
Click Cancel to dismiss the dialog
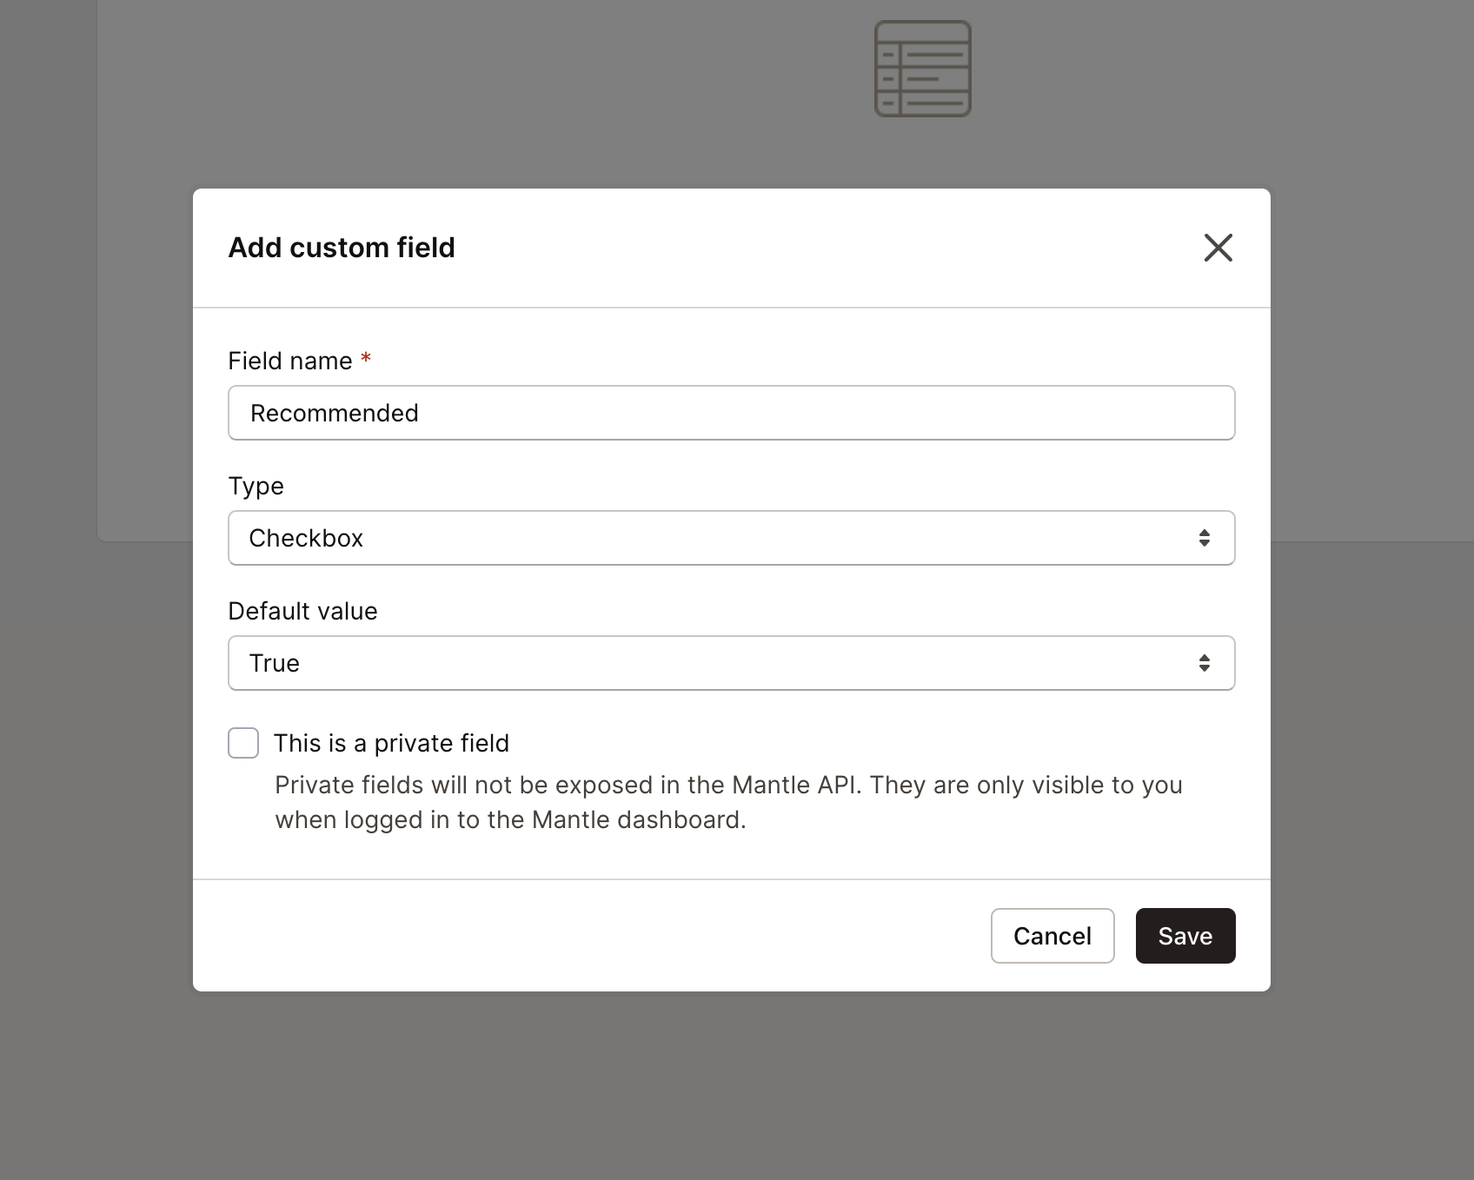[x=1052, y=936]
